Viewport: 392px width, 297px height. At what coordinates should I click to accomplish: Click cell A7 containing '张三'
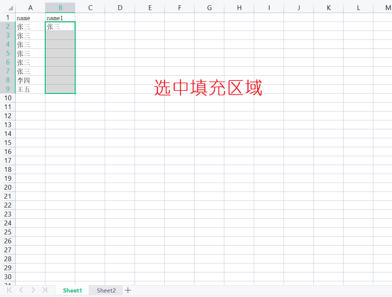coord(30,71)
